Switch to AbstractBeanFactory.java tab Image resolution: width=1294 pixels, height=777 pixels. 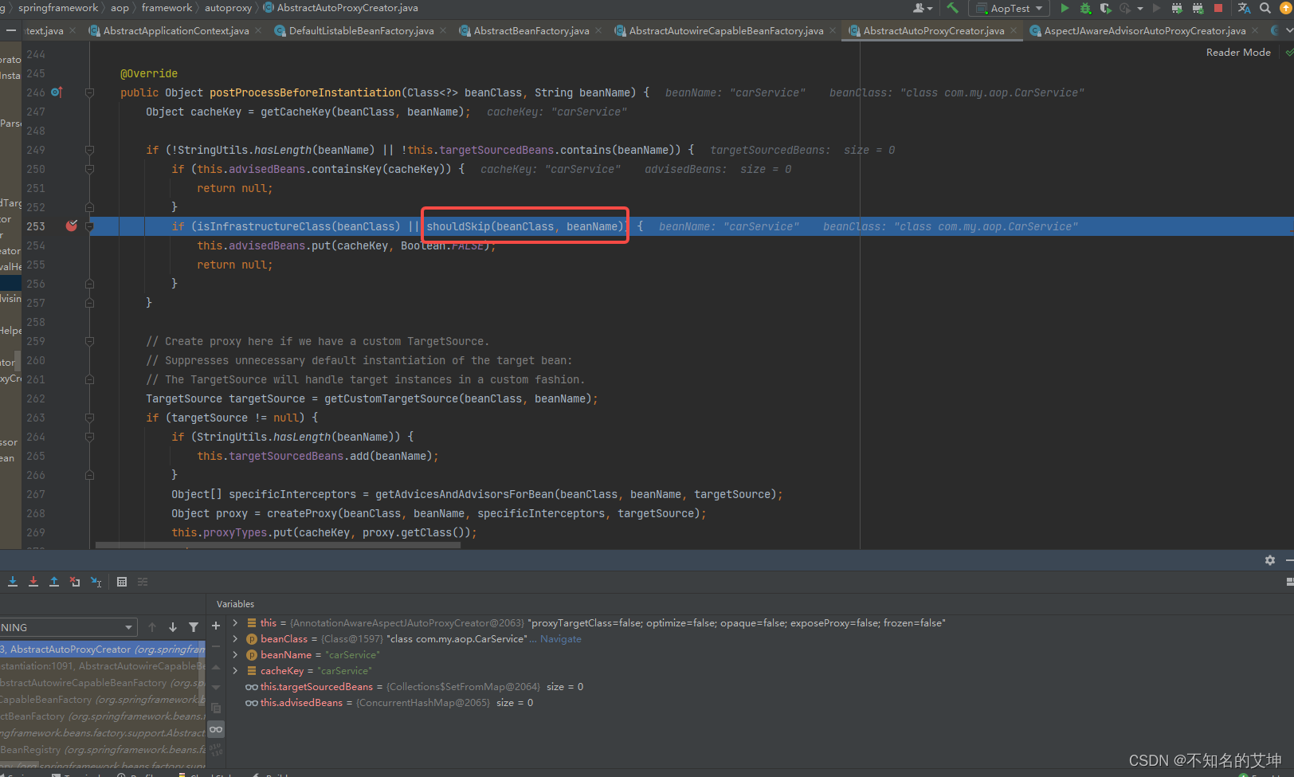tap(531, 31)
